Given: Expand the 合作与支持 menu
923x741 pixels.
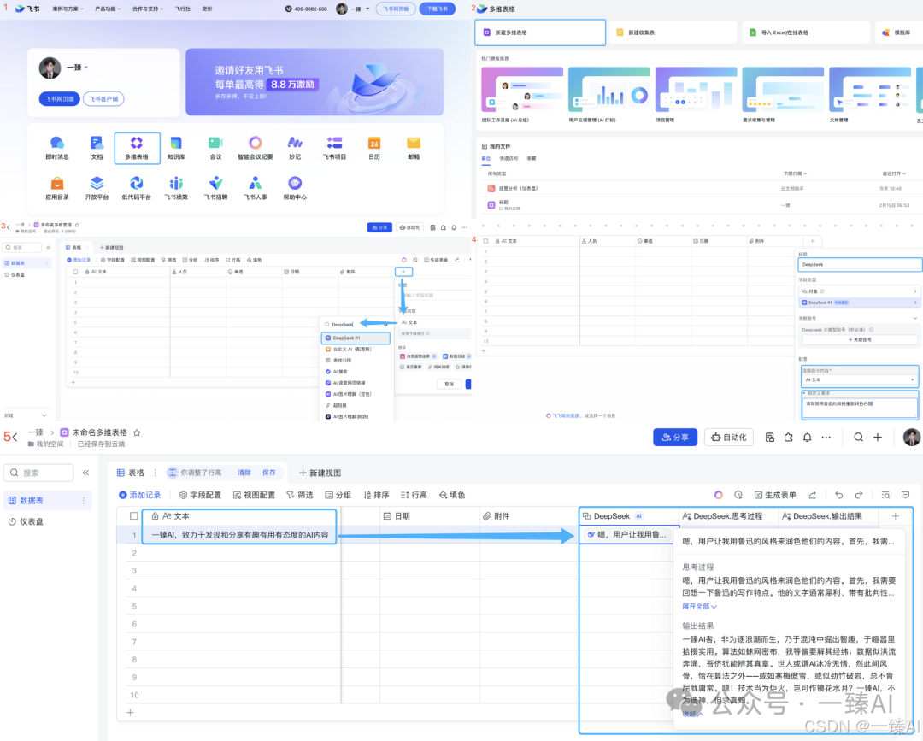Looking at the screenshot, I should click(148, 9).
